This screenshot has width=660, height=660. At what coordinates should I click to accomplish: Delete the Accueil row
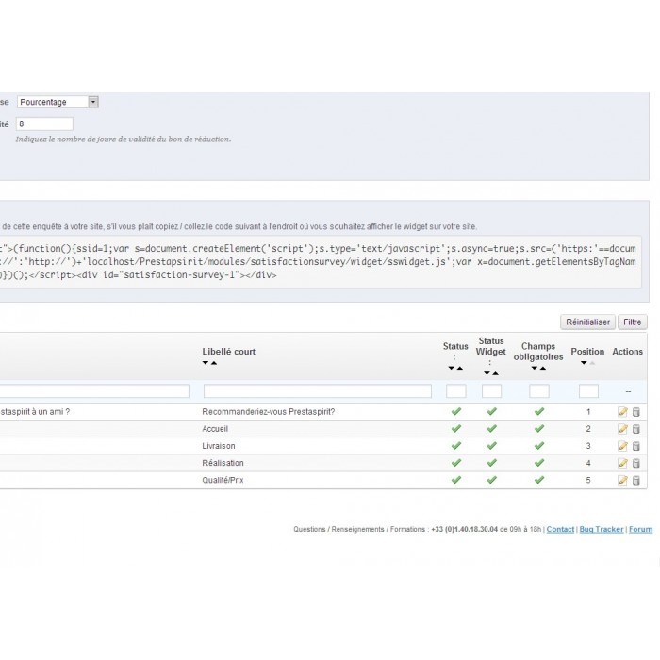[636, 429]
